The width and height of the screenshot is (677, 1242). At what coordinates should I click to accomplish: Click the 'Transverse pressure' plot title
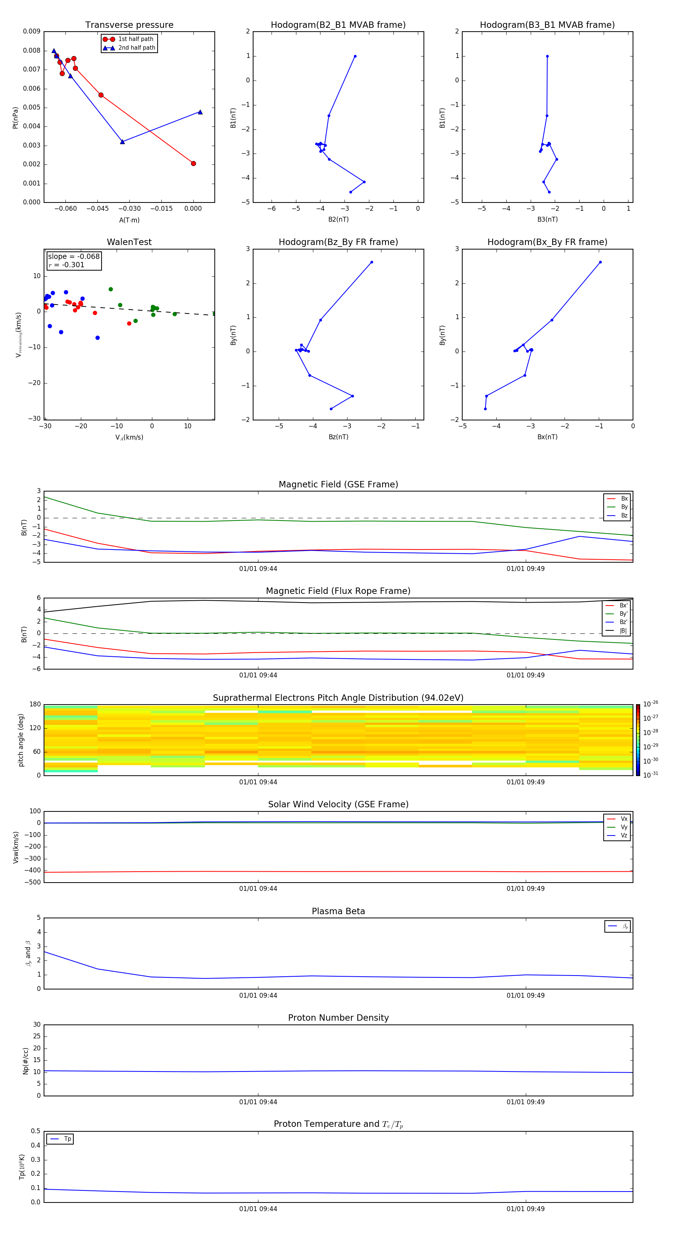coord(129,25)
